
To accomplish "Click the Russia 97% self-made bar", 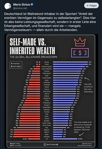I will 70,62.
